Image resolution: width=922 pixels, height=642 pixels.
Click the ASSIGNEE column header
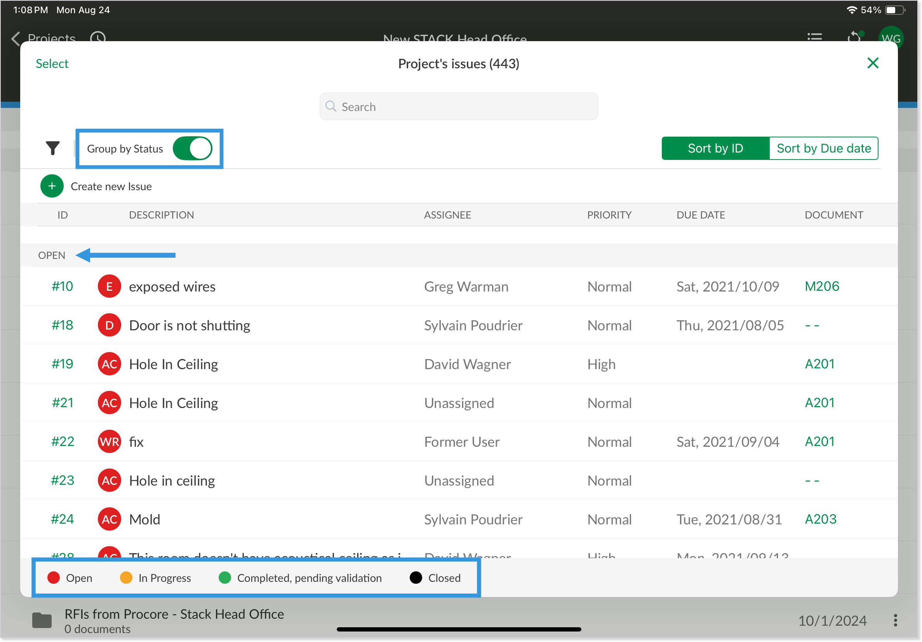448,215
